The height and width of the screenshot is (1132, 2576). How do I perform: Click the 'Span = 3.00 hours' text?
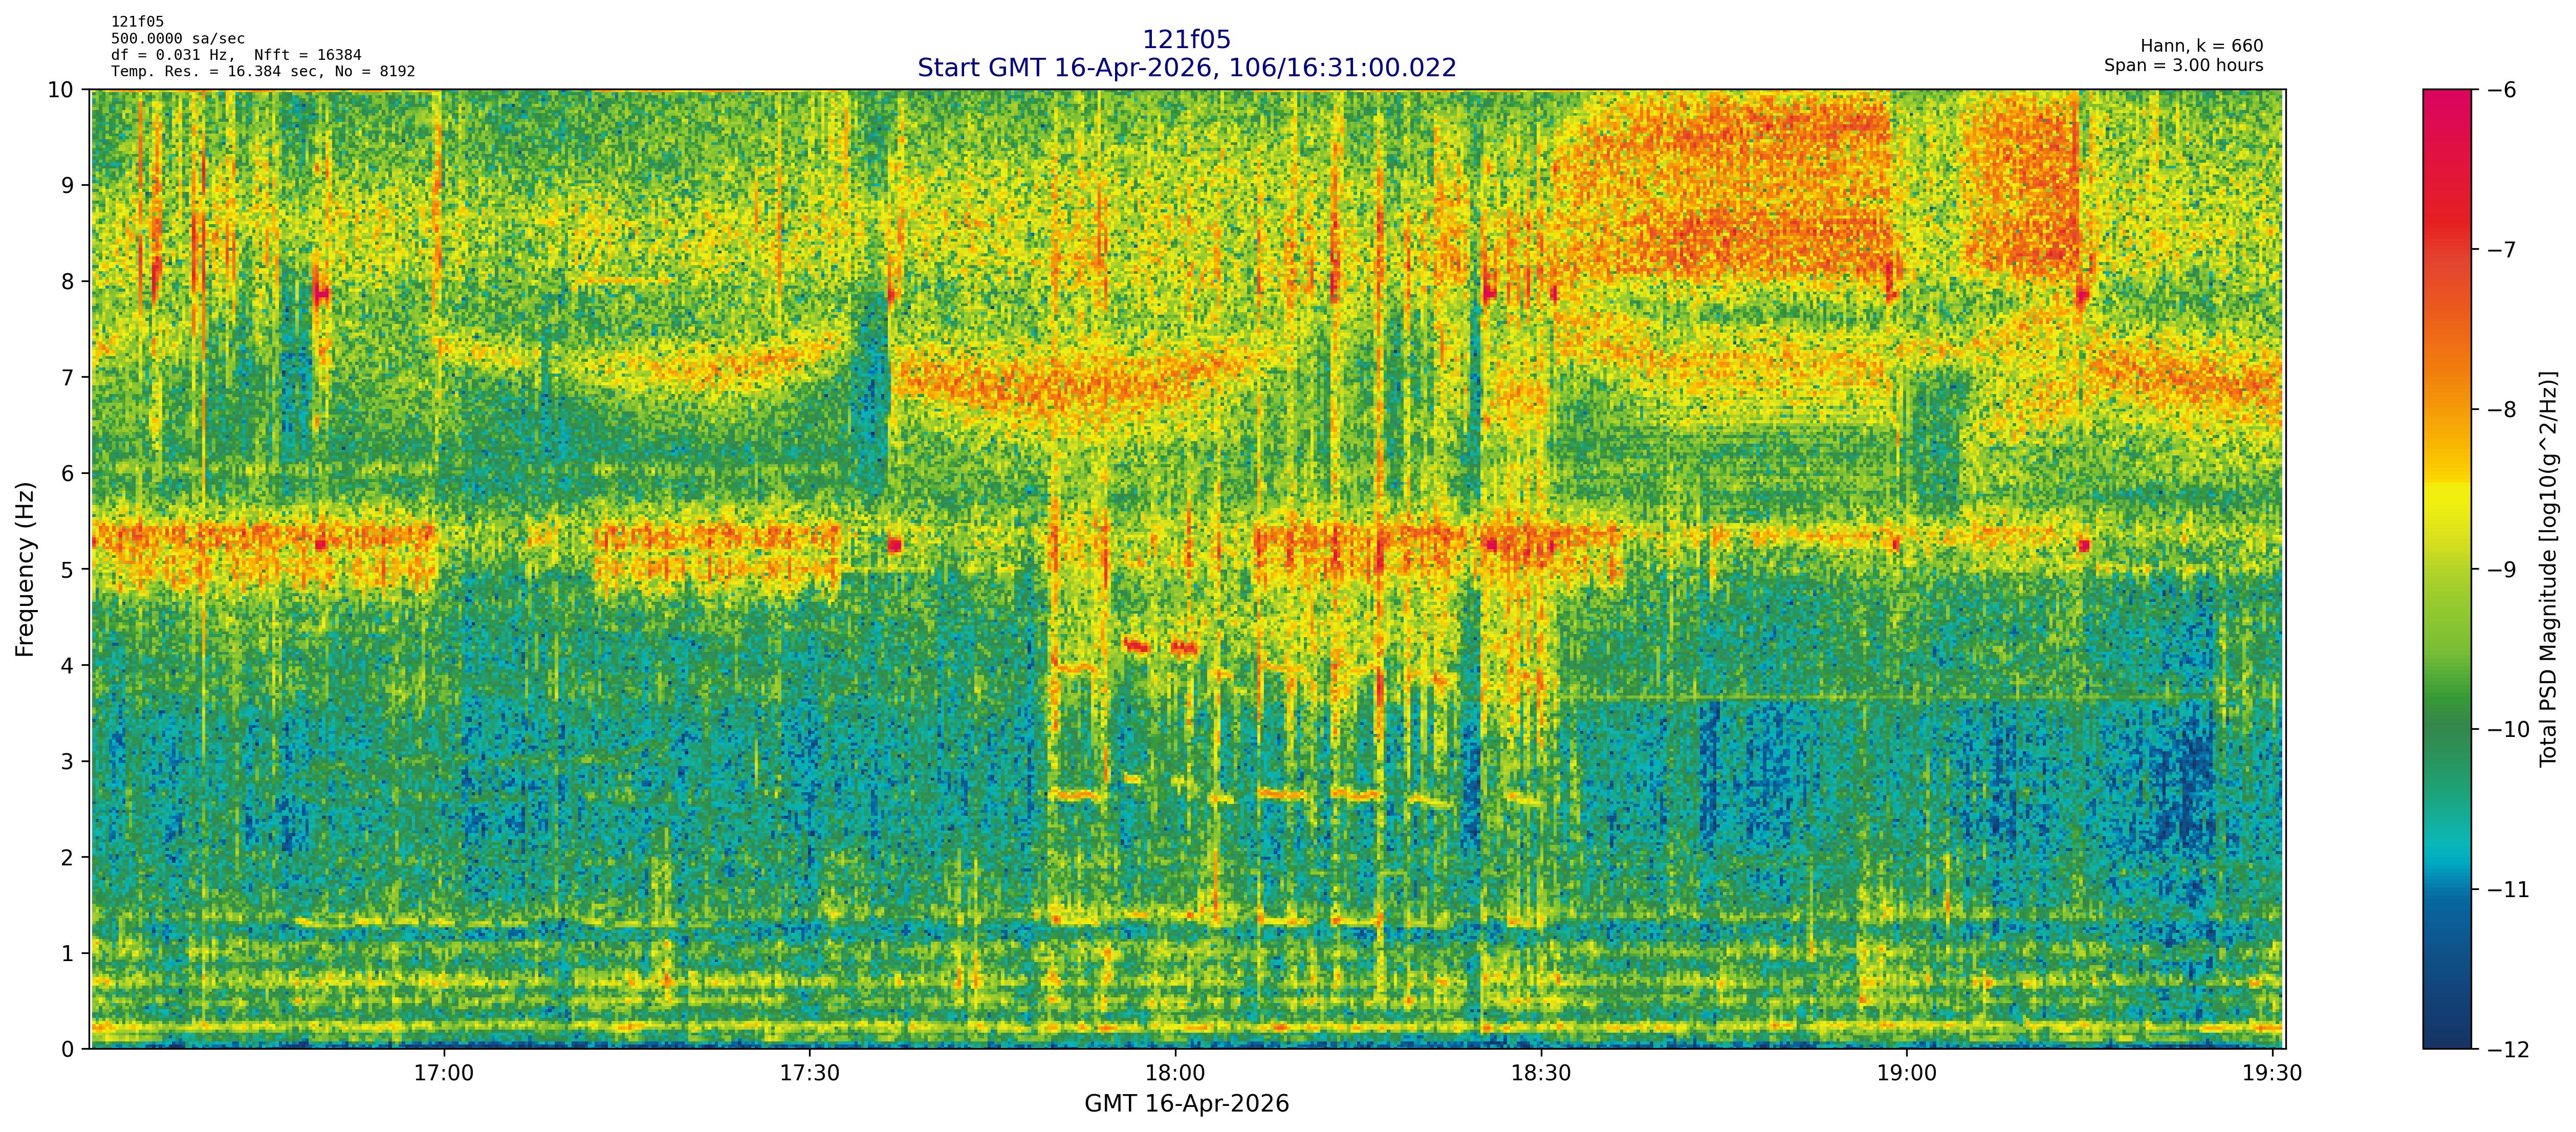tap(2183, 65)
